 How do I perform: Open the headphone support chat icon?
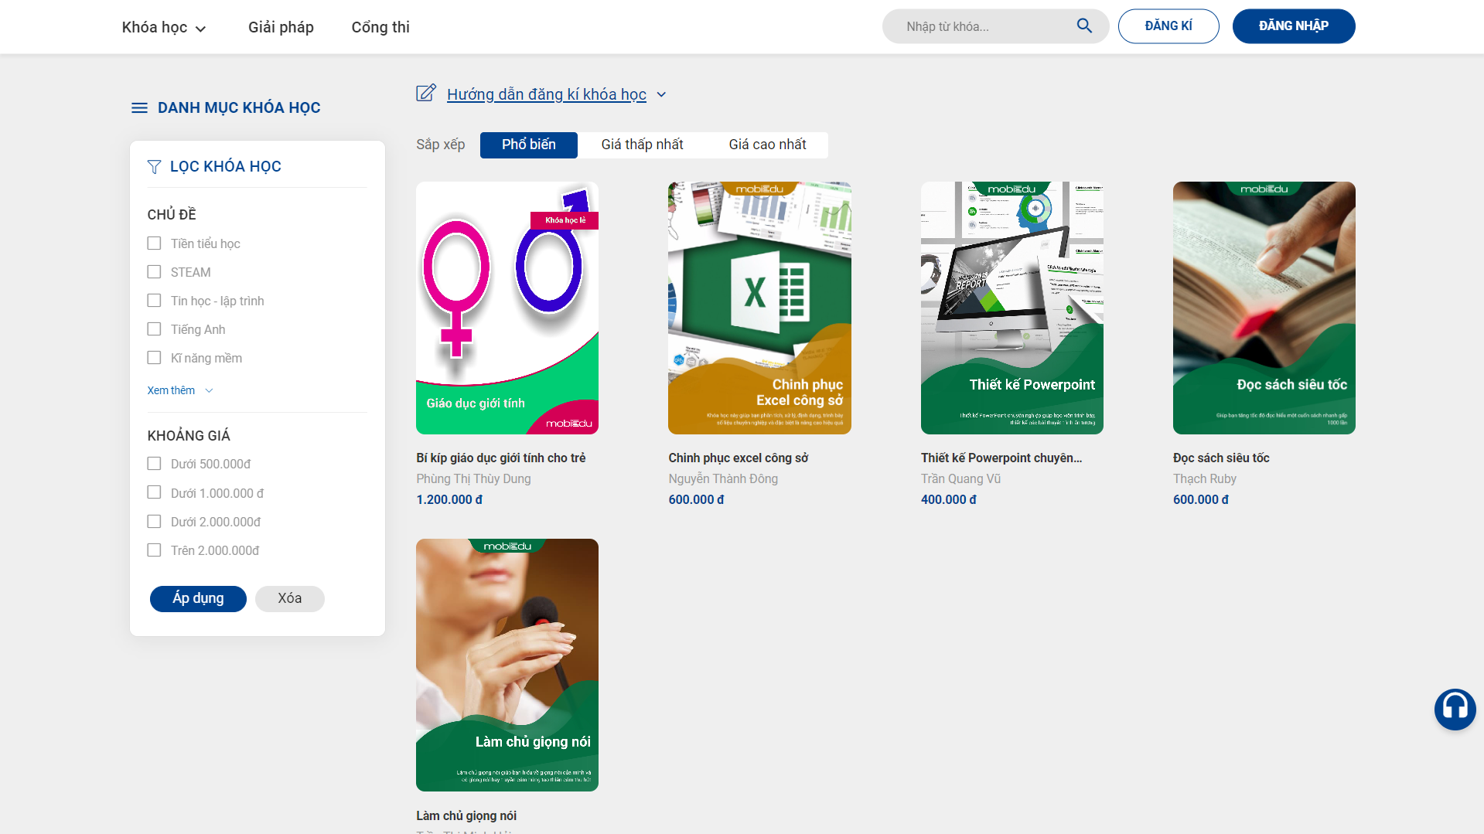[1455, 709]
